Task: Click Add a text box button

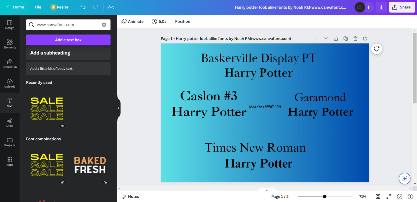Action: pos(68,40)
